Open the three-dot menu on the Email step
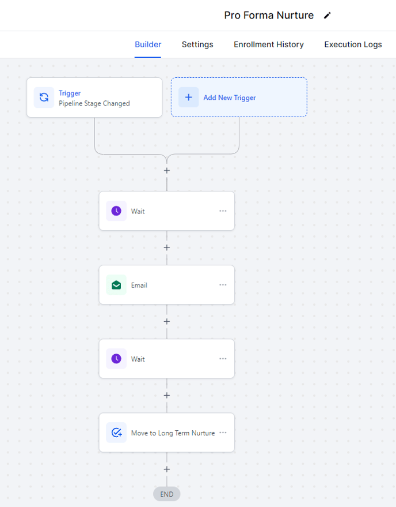 [223, 285]
